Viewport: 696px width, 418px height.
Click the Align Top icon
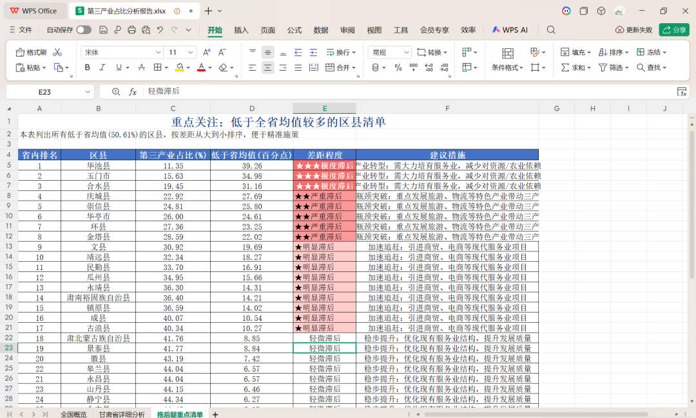253,52
